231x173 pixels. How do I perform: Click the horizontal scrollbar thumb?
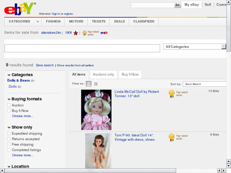point(90,170)
